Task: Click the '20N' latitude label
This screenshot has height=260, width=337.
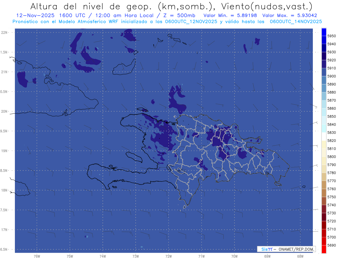Action: coord(4,111)
